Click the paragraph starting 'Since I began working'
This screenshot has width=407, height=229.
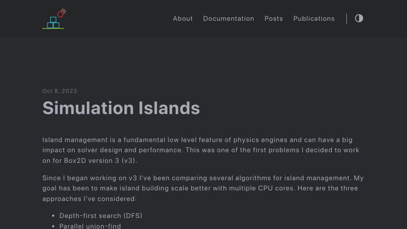coord(203,188)
